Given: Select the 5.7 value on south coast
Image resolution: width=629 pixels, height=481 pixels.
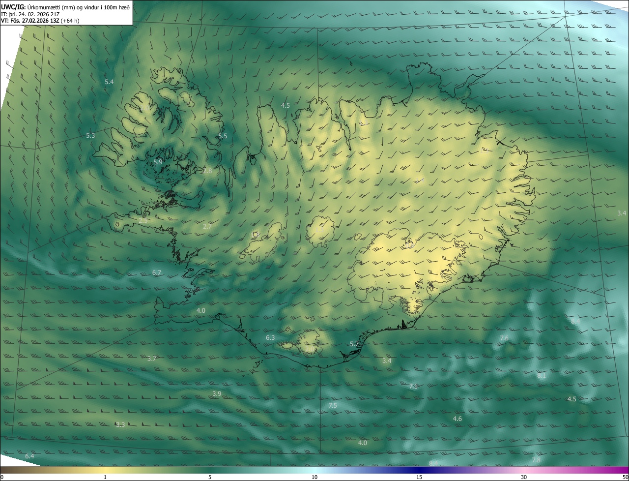Looking at the screenshot, I should (354, 344).
